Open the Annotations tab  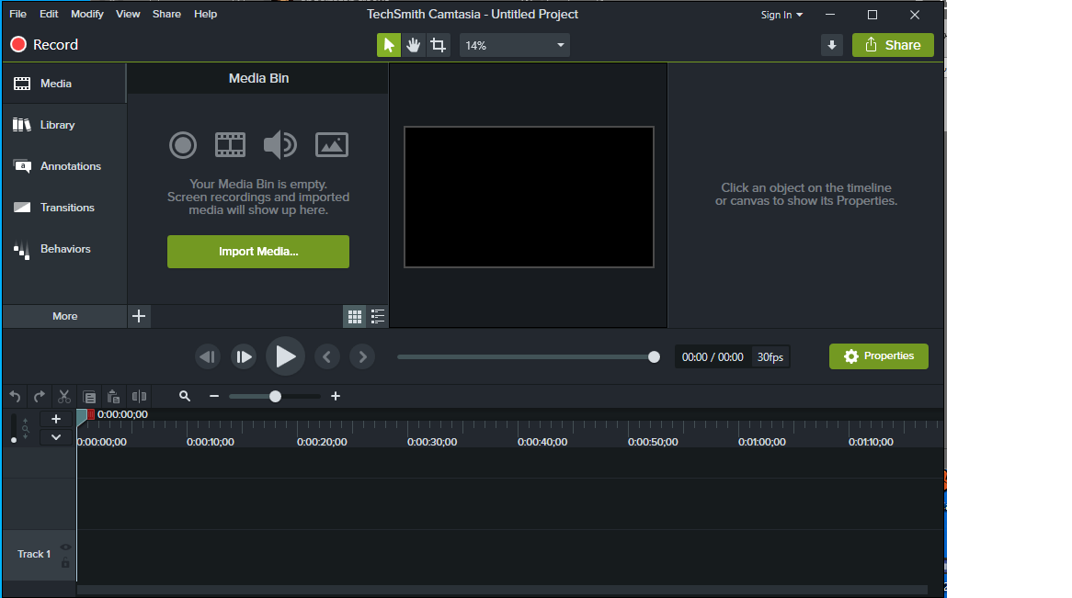point(64,166)
